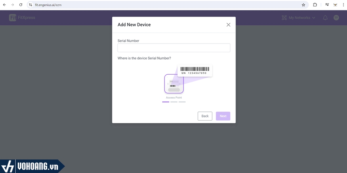Go back in browser history
Image resolution: width=347 pixels, height=173 pixels.
click(4, 5)
